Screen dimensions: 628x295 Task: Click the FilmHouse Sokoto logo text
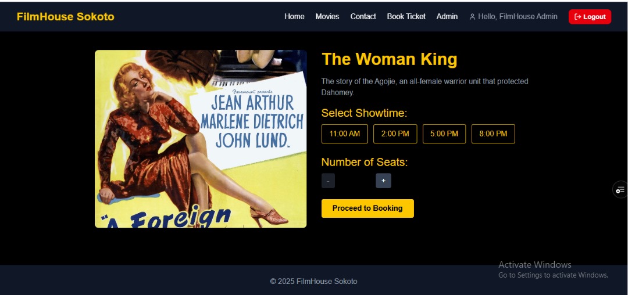66,17
